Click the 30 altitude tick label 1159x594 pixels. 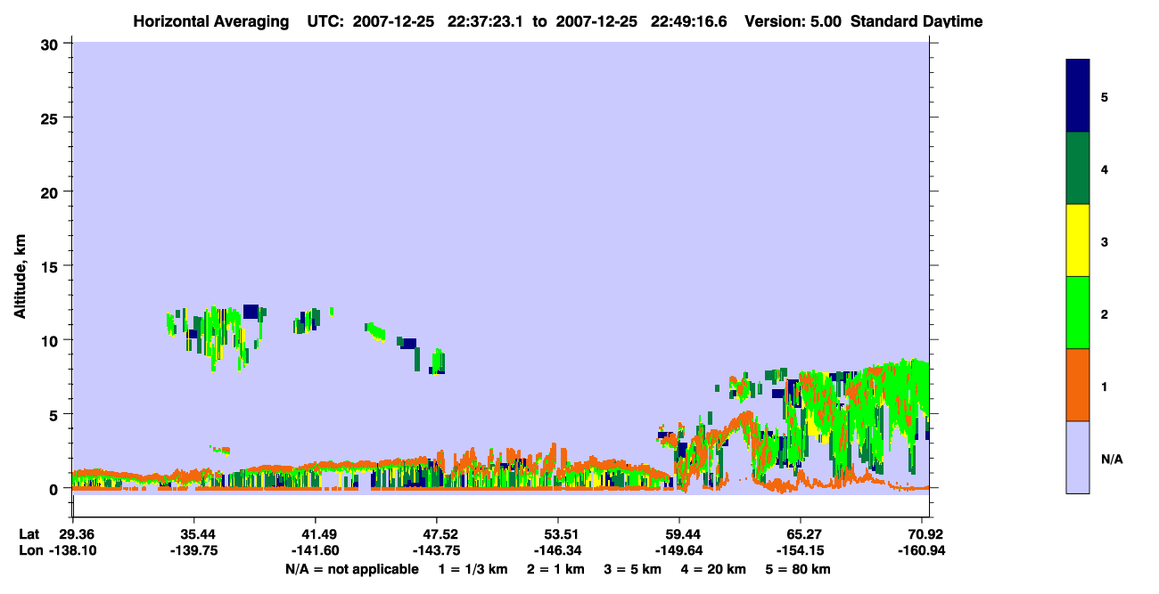(x=52, y=44)
